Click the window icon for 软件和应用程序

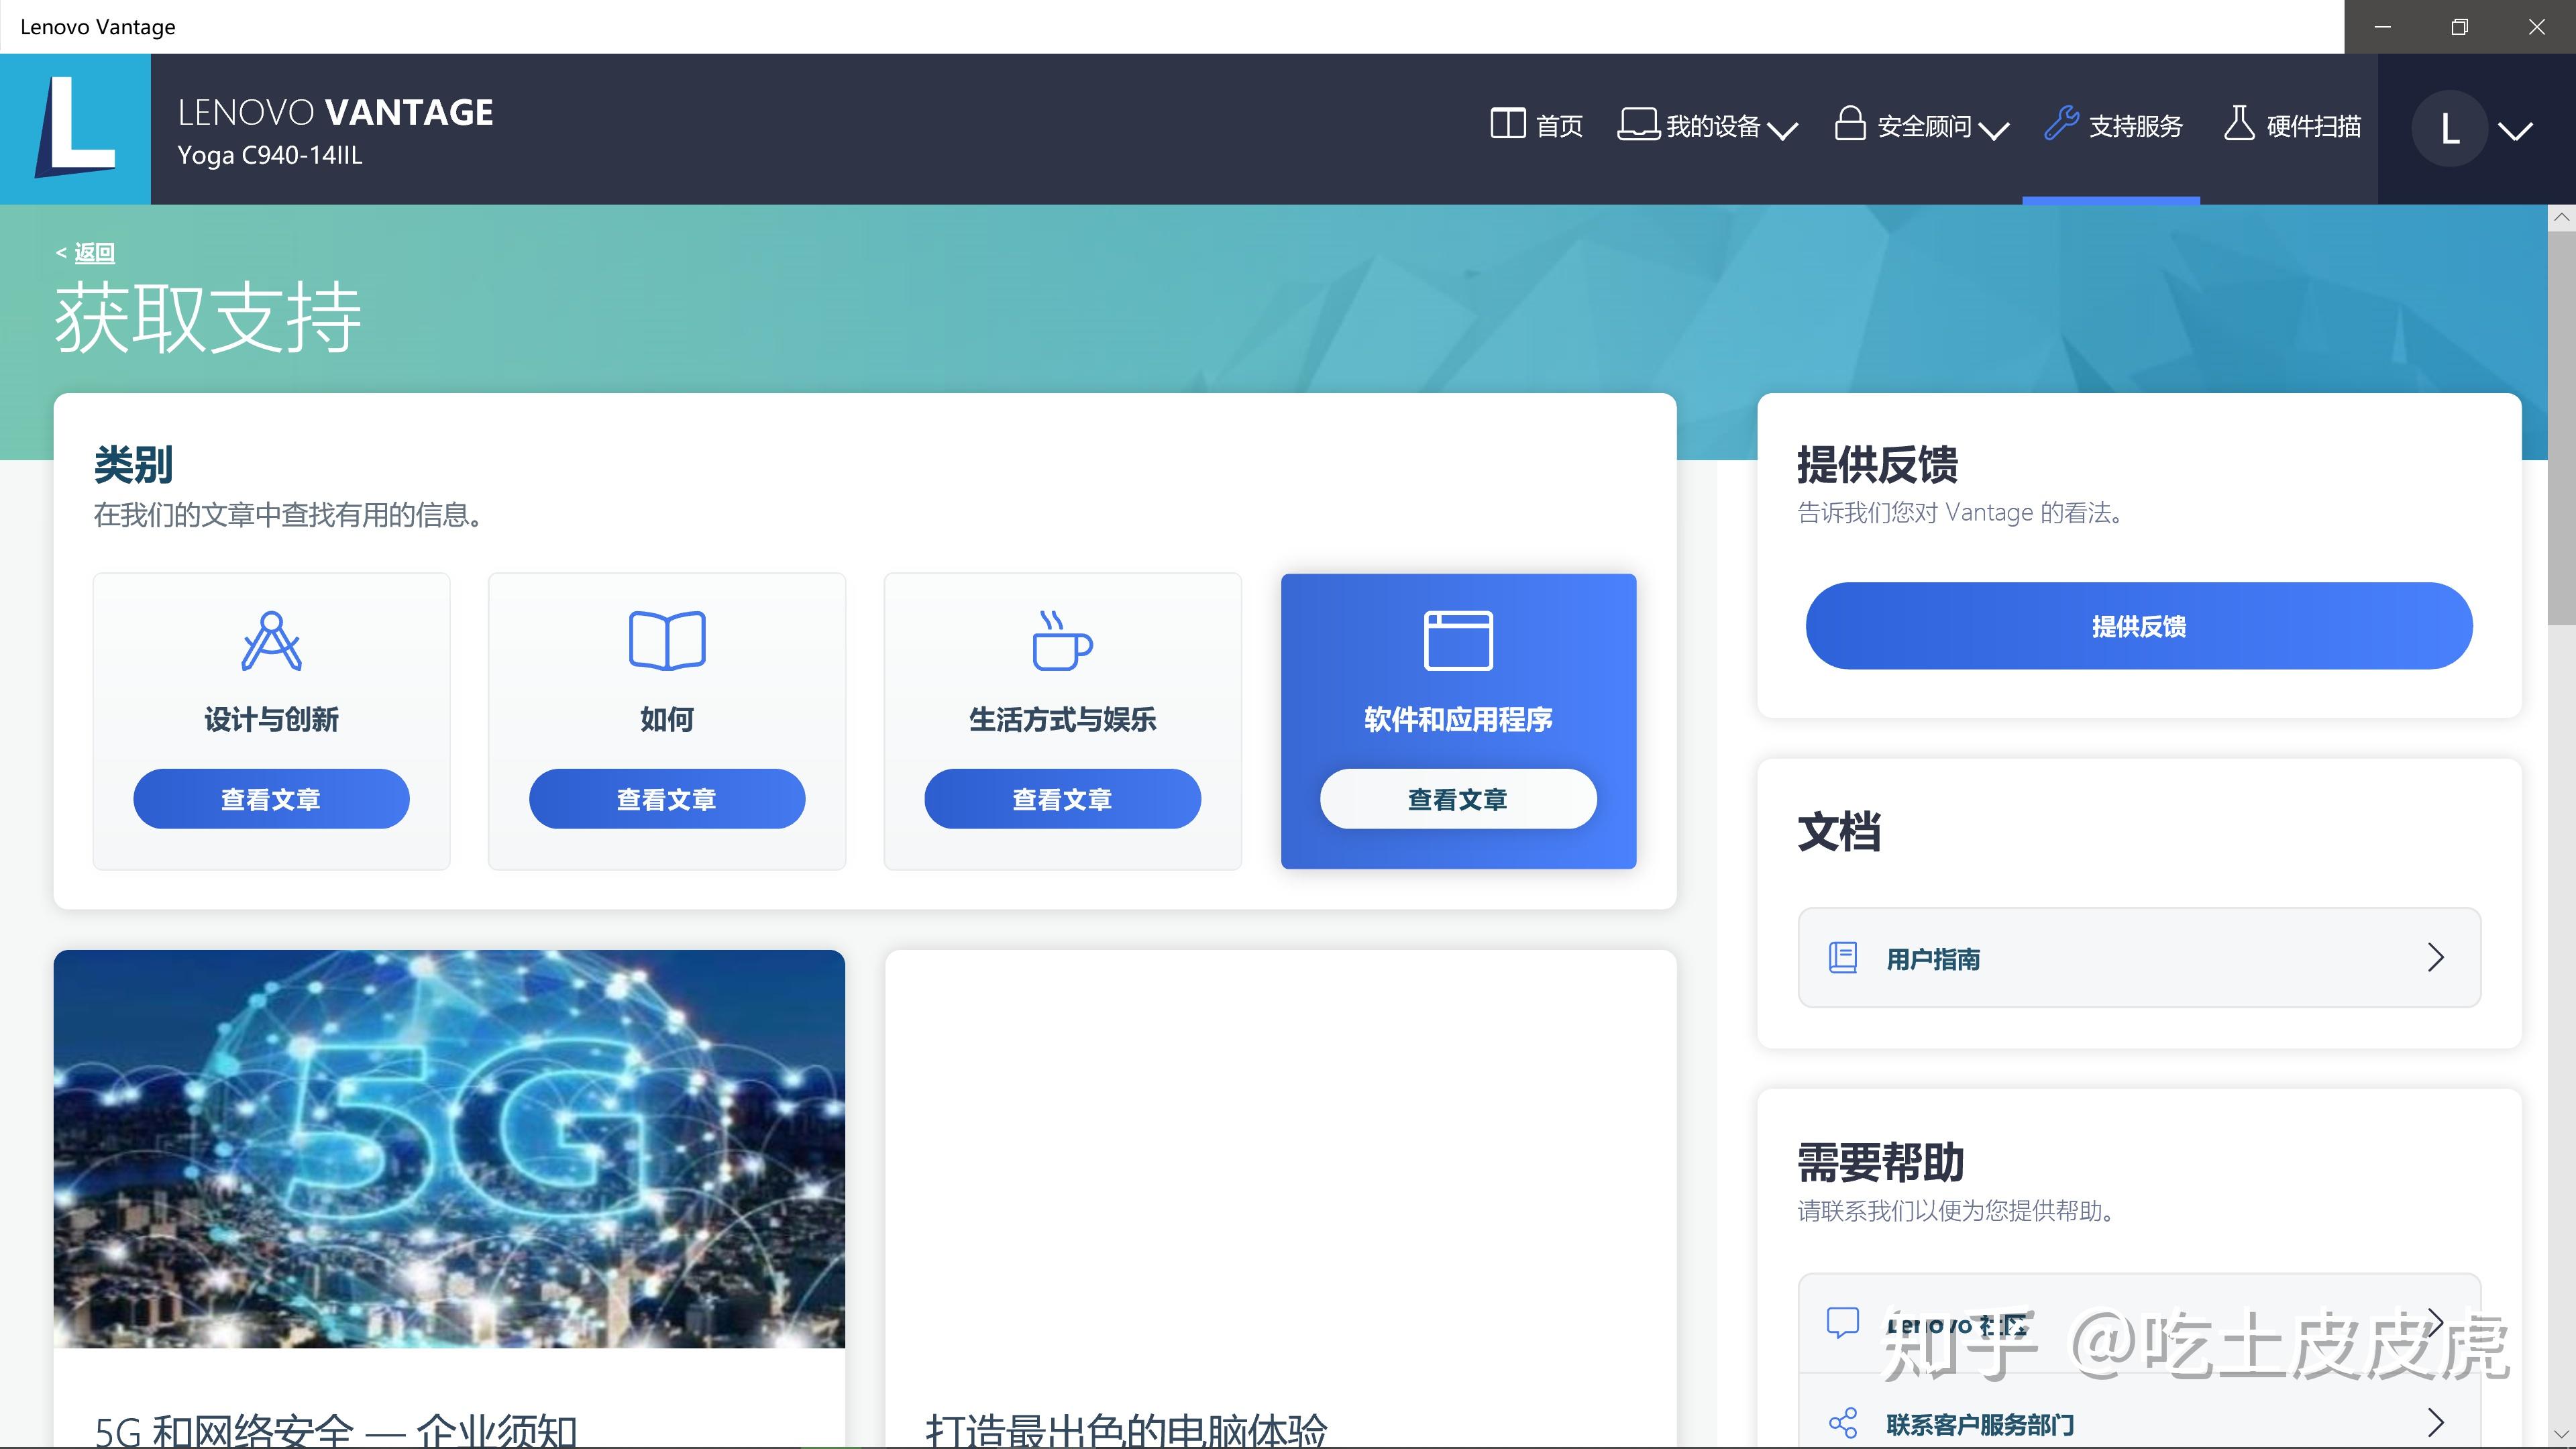[1458, 640]
